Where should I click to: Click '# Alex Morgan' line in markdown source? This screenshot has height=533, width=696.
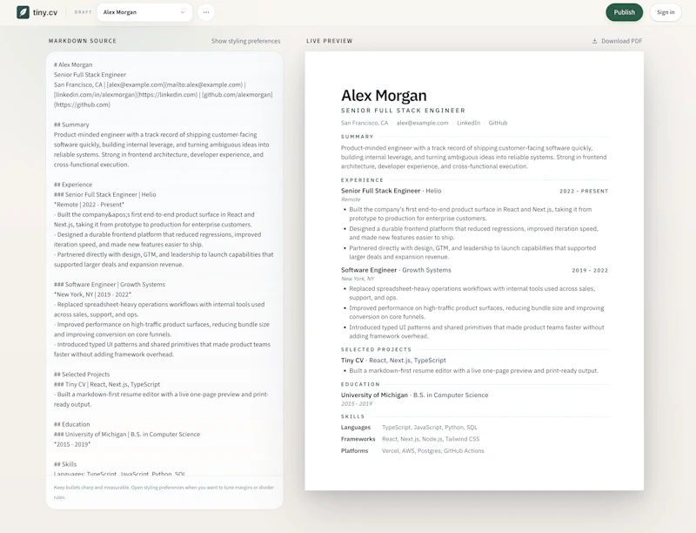pos(73,64)
